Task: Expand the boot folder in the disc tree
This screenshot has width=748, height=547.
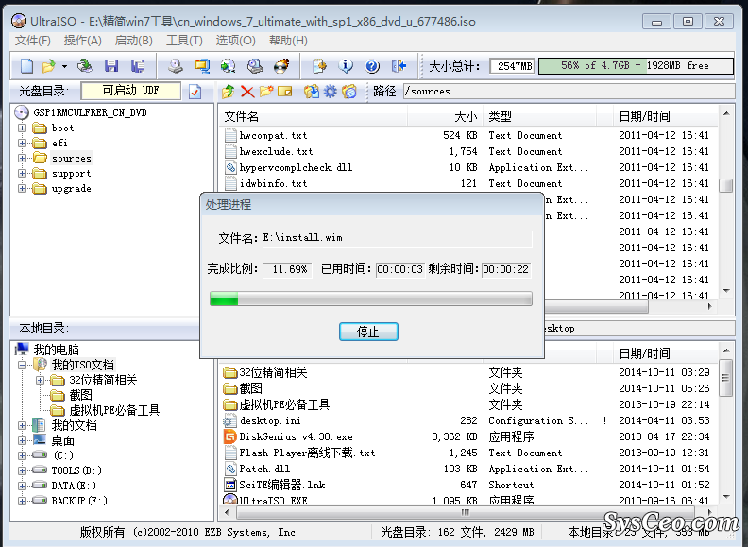Action: point(22,128)
